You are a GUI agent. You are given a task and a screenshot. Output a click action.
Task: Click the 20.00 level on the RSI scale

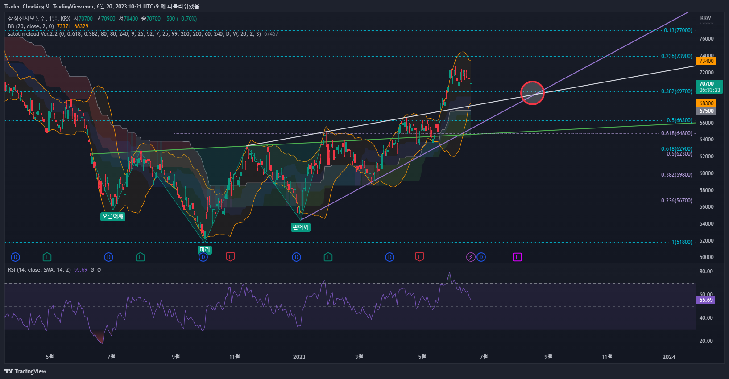click(706, 341)
